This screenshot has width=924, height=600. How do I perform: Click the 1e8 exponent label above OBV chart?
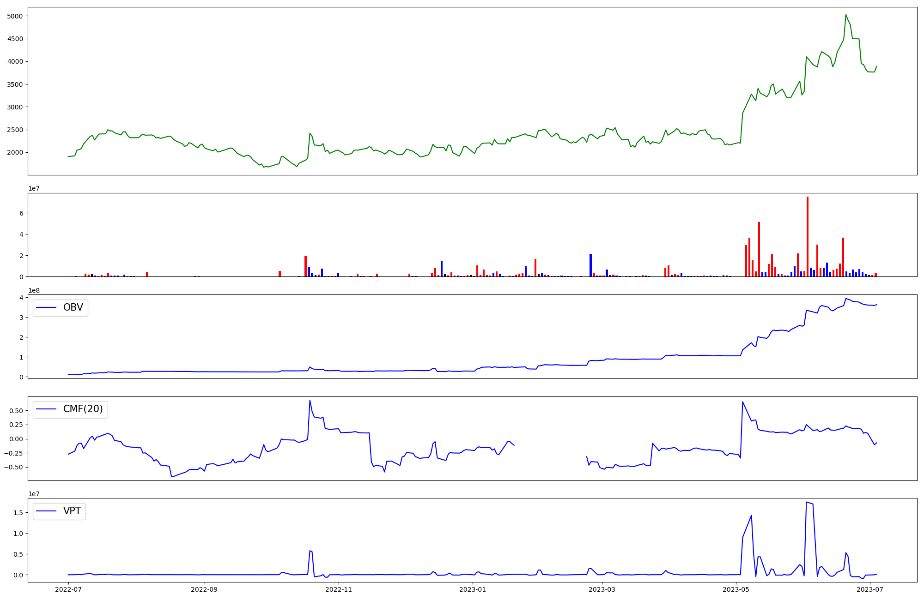[x=34, y=290]
